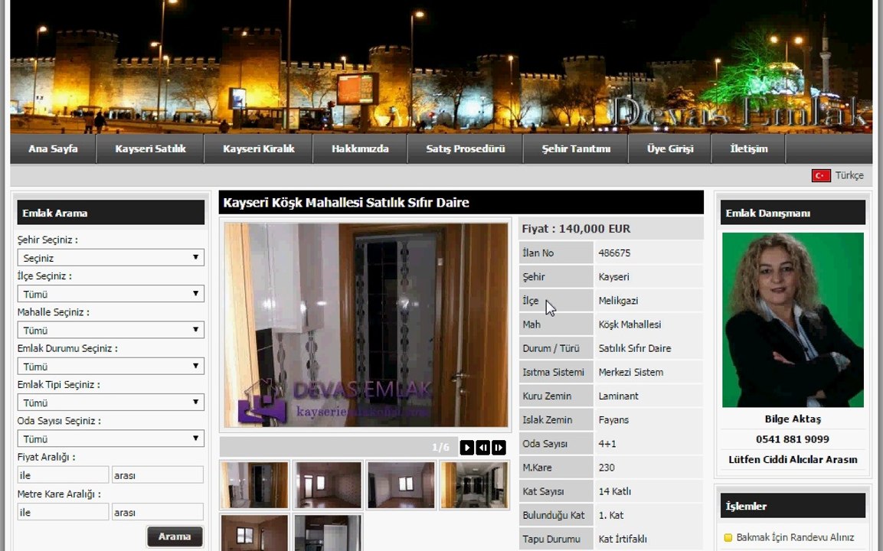
Task: Click listing title Kayseri Köşk Mahallesi Satılık
Action: [345, 203]
